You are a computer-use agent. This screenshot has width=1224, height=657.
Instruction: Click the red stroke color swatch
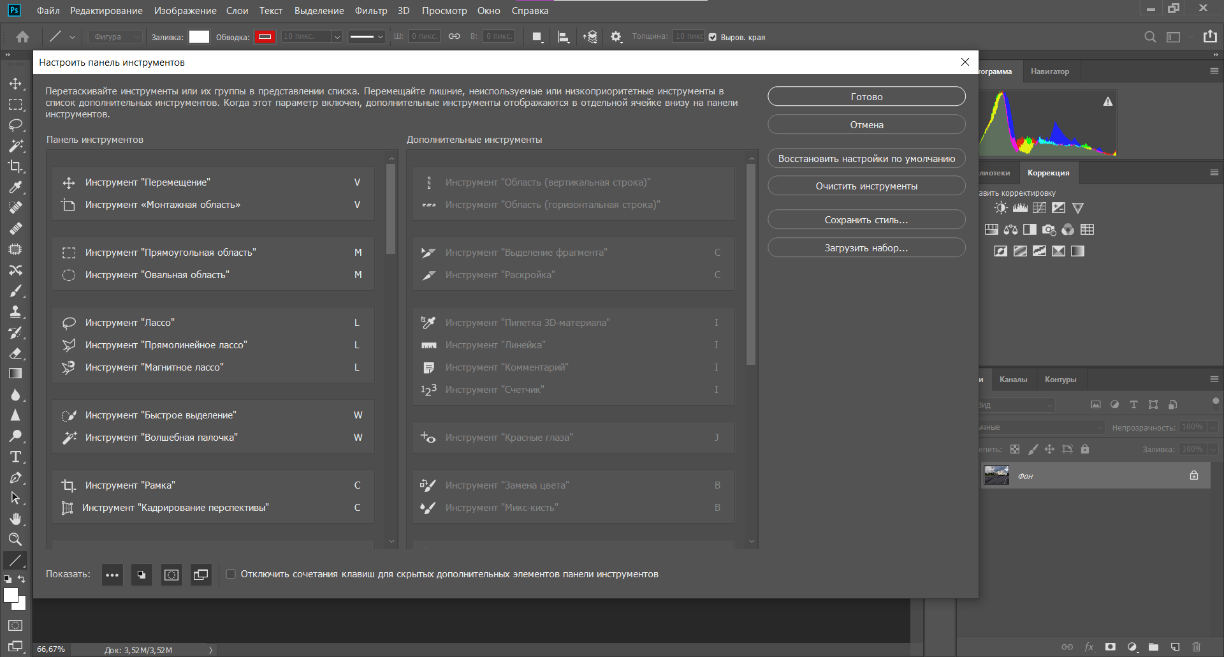coord(265,37)
